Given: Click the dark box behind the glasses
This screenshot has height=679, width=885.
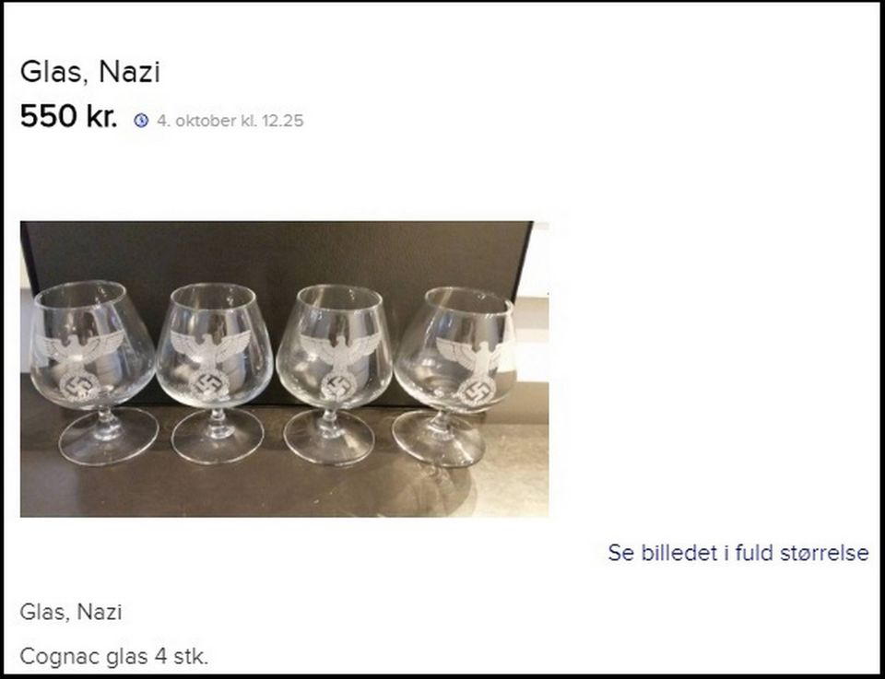Looking at the screenshot, I should pyautogui.click(x=277, y=253).
